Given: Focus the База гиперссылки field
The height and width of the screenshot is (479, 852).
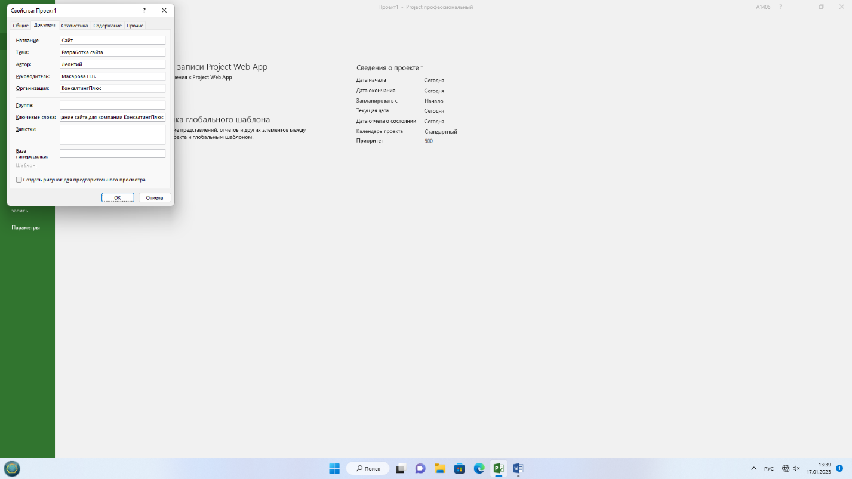Looking at the screenshot, I should 112,153.
